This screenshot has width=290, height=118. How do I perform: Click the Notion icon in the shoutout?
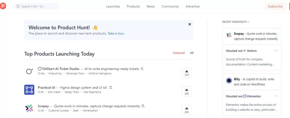coord(245,51)
